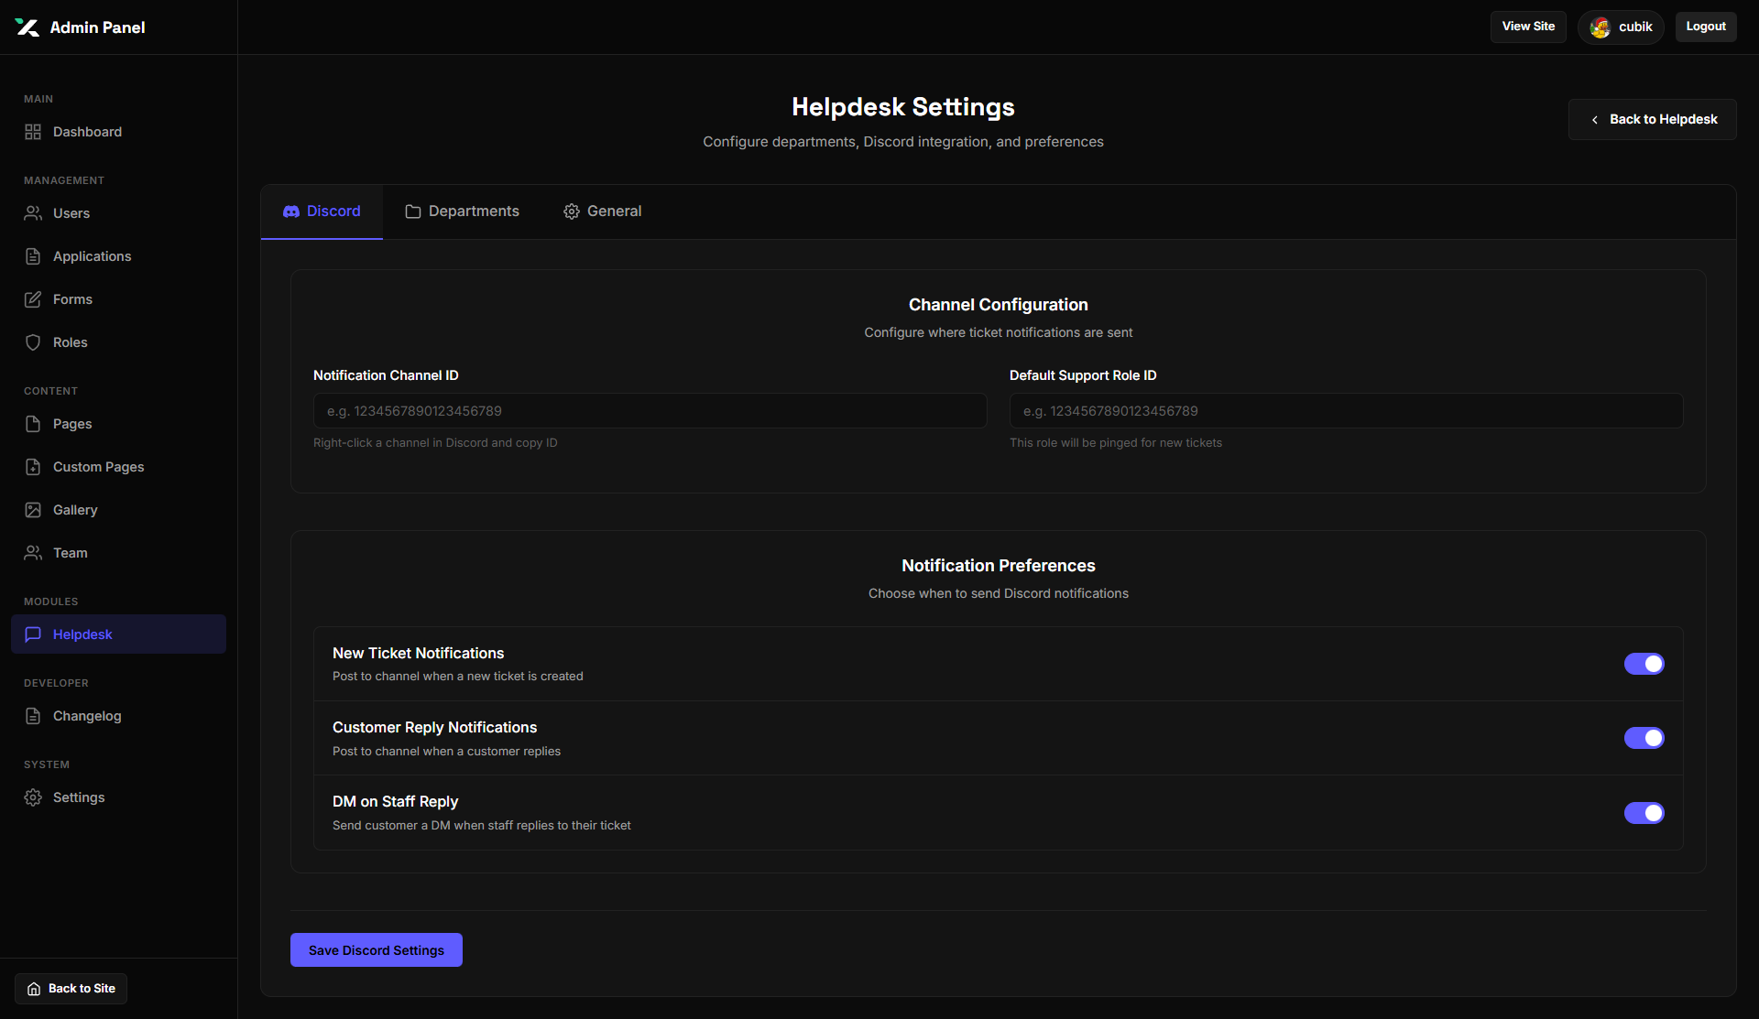Switch to the General tab
1759x1019 pixels.
(x=602, y=211)
